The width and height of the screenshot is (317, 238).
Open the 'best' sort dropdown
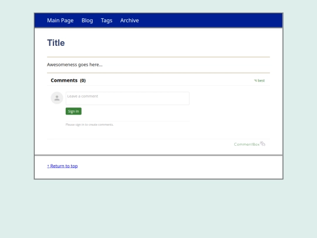259,81
